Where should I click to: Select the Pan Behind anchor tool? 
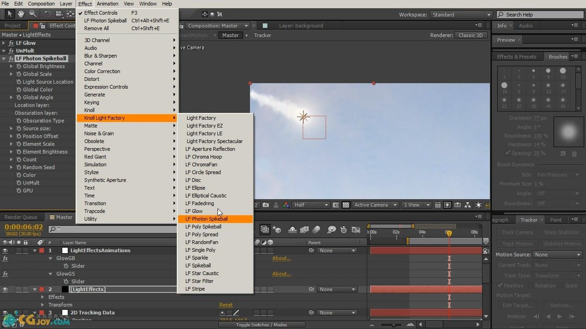[x=71, y=14]
